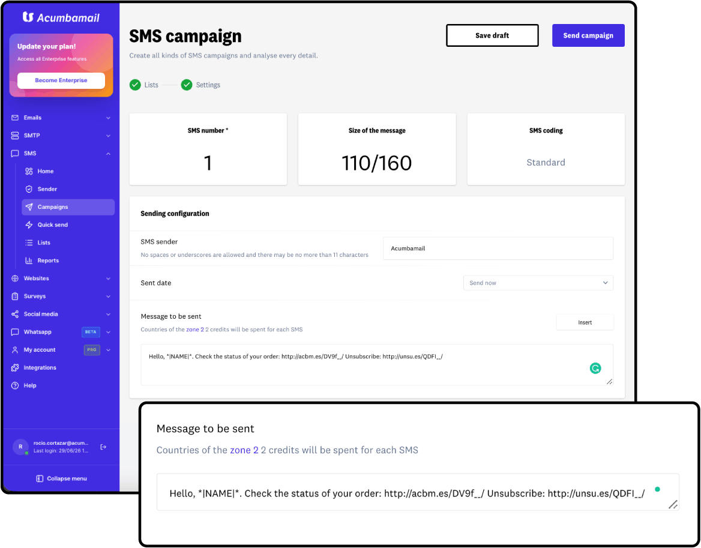Open the SMS Campaigns menu item
The width and height of the screenshot is (701, 548).
[68, 207]
